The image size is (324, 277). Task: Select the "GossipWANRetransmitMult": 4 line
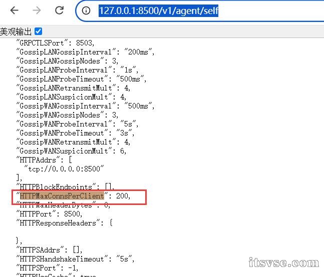(73, 142)
